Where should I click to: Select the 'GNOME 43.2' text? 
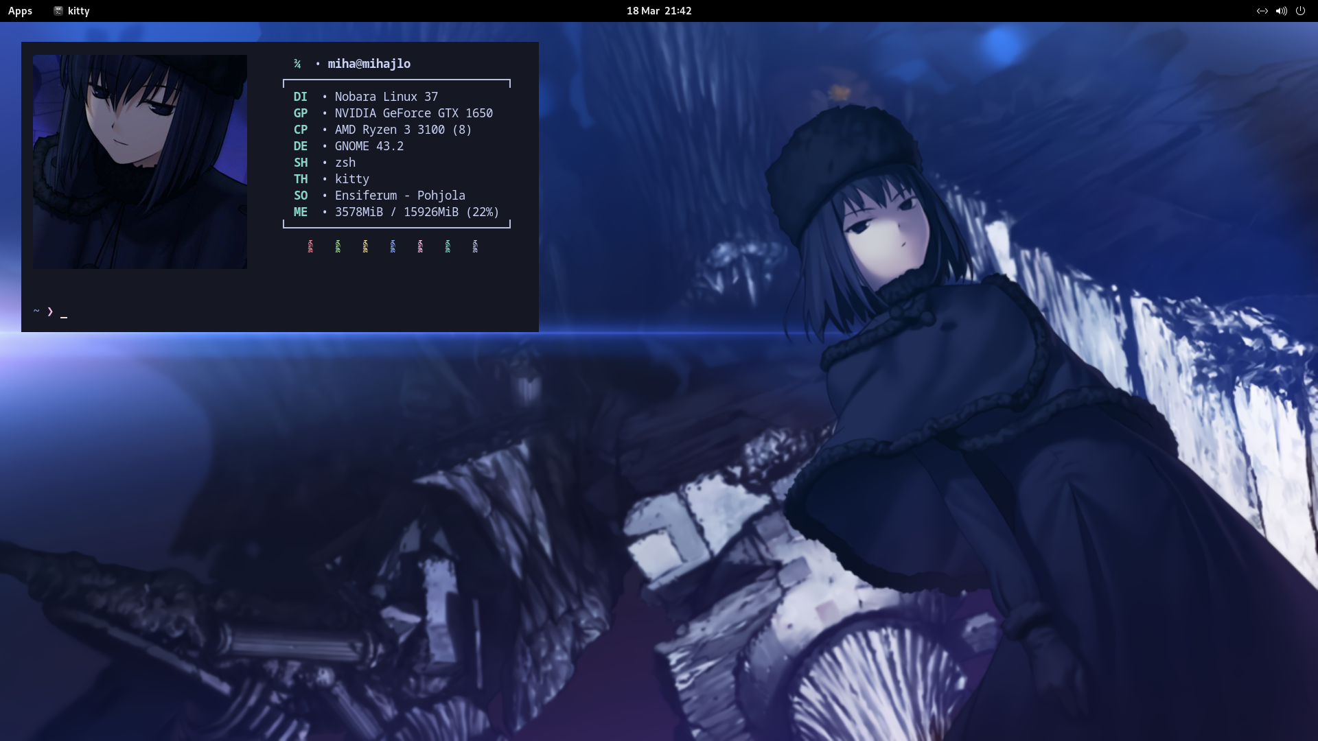click(x=369, y=146)
